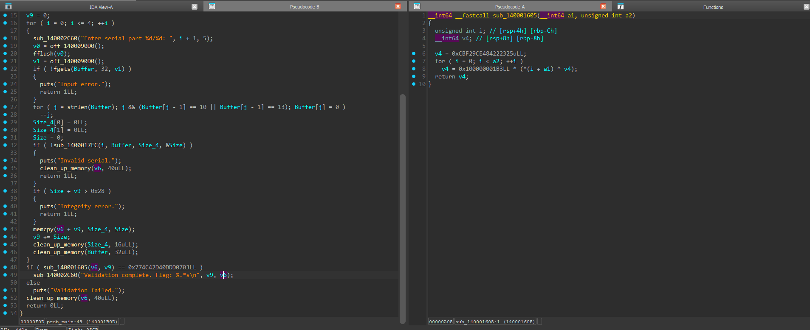810x330 pixels.
Task: Click the sub_140001605:1 status field
Action: click(x=495, y=322)
